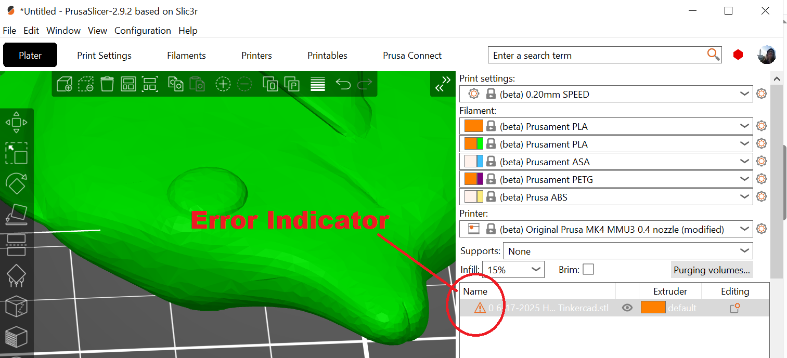
Task: Open the Variable layer height tool
Action: pyautogui.click(x=318, y=84)
